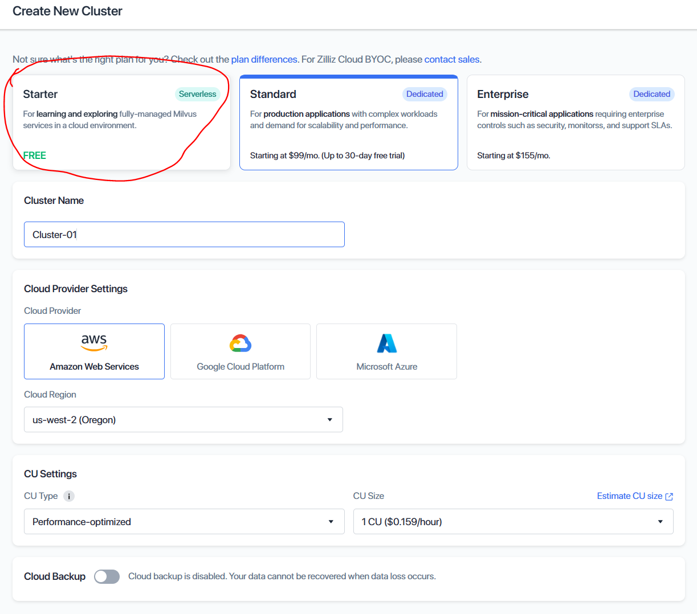Select the Google Cloud Platform provider label
The height and width of the screenshot is (614, 697).
(x=240, y=367)
